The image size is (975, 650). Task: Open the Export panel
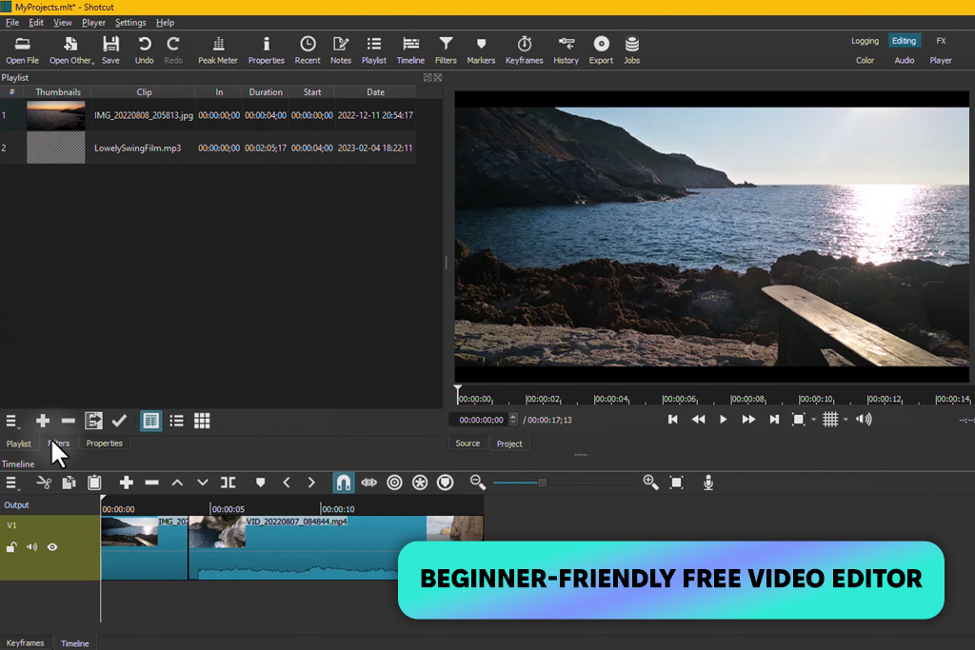[x=601, y=50]
